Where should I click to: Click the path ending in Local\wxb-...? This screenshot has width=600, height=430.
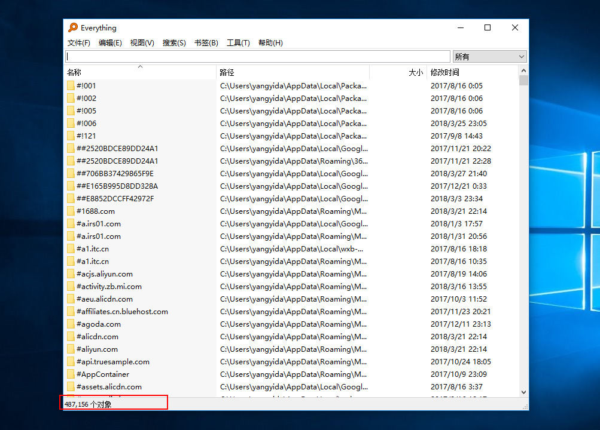(x=291, y=249)
